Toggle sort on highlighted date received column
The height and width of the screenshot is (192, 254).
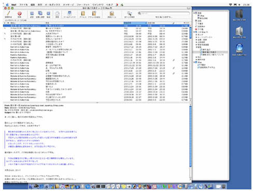[x=135, y=23]
